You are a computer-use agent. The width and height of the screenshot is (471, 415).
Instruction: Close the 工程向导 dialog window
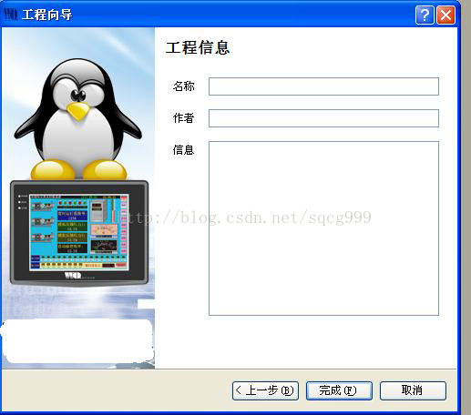coord(445,15)
